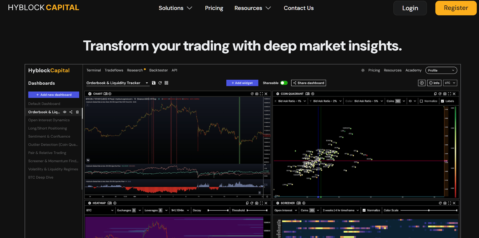Take a screenshot of the SCREENER widget
Screen dimensions: 479x238
[445, 203]
